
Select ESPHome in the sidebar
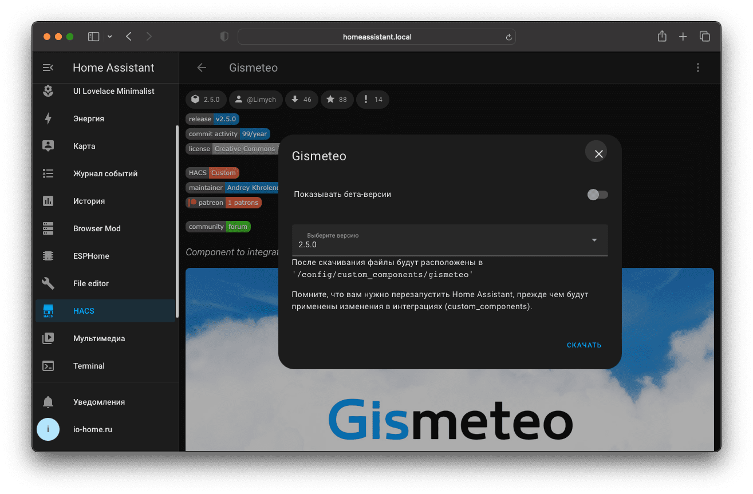pos(105,256)
